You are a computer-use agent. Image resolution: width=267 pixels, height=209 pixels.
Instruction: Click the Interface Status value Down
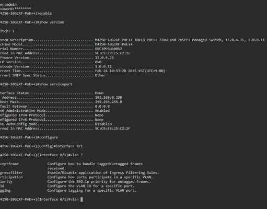point(99,93)
